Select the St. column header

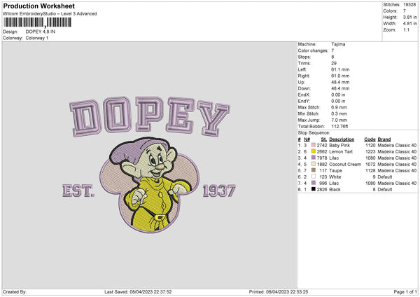point(324,139)
